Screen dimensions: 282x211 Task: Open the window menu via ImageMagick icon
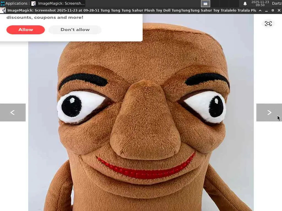click(3, 10)
